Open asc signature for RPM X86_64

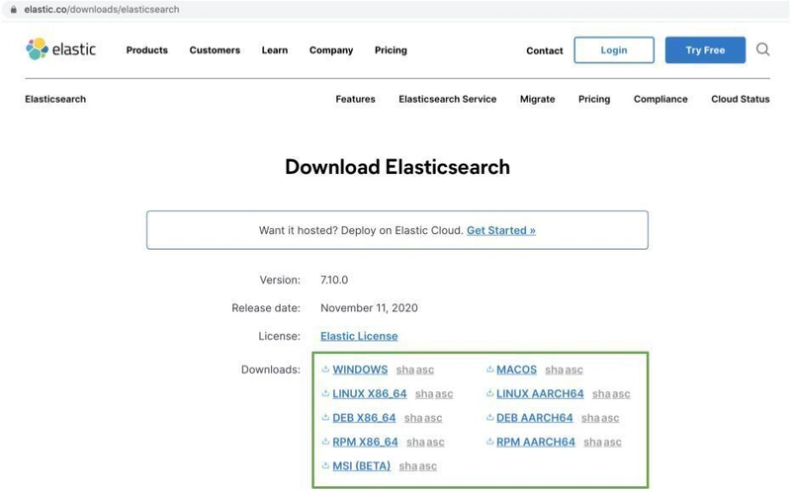(435, 442)
